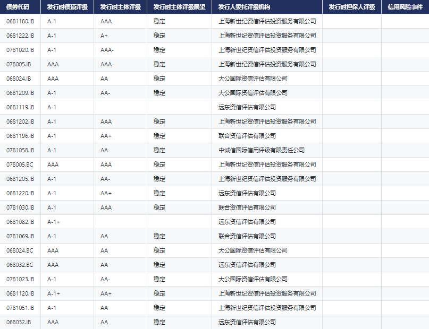
Task: Select AA+ issuer rating in 0681220.IB row
Action: 106,193
